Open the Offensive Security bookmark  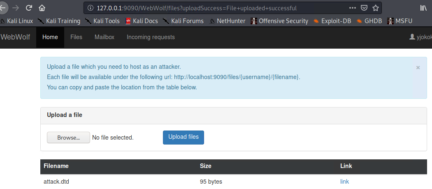tap(279, 21)
